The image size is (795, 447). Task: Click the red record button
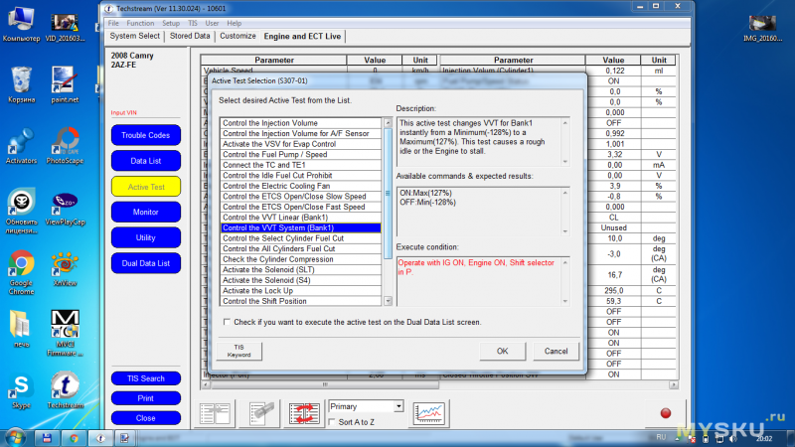[x=666, y=413]
